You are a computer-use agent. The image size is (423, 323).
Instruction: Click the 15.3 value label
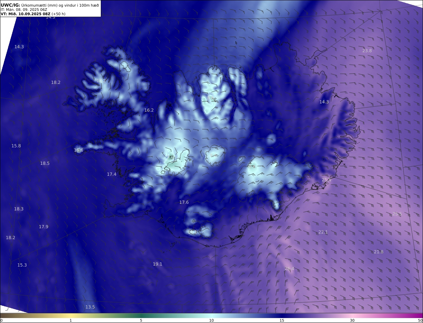[x=22, y=265]
